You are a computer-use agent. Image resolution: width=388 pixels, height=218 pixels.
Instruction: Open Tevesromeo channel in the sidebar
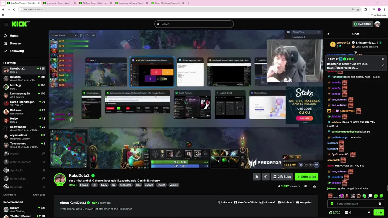click(x=24, y=145)
